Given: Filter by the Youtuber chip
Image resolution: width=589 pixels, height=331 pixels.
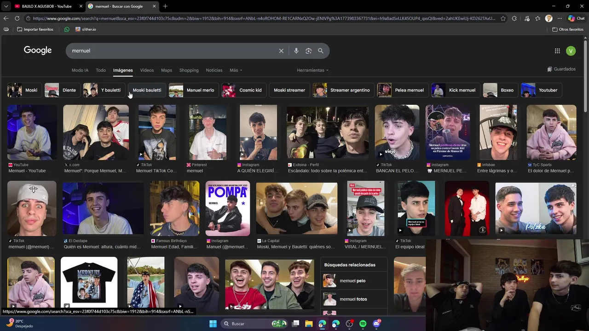Looking at the screenshot, I should tap(542, 90).
